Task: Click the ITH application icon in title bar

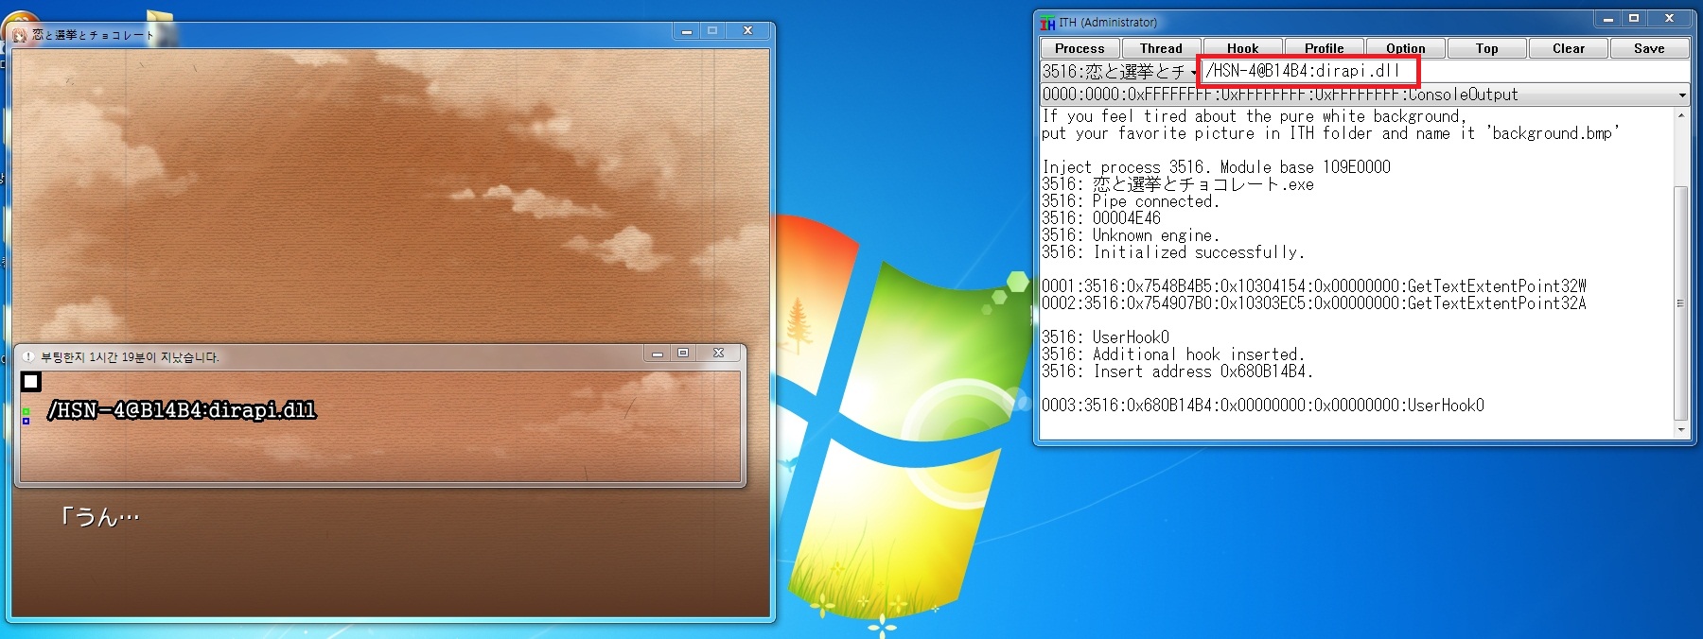Action: pos(1047,23)
